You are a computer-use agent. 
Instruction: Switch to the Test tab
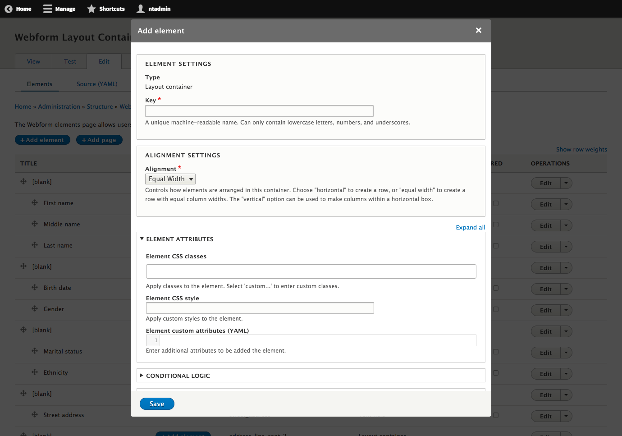70,61
